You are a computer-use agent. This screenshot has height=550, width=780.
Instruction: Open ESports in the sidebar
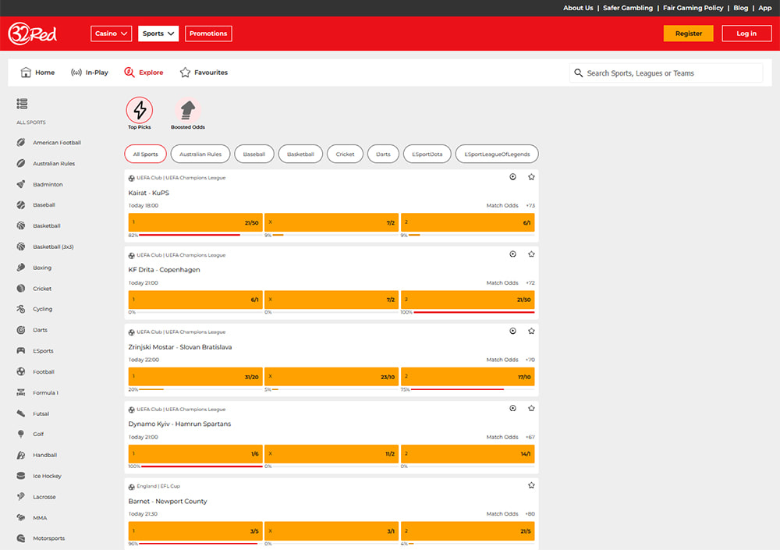click(x=35, y=350)
